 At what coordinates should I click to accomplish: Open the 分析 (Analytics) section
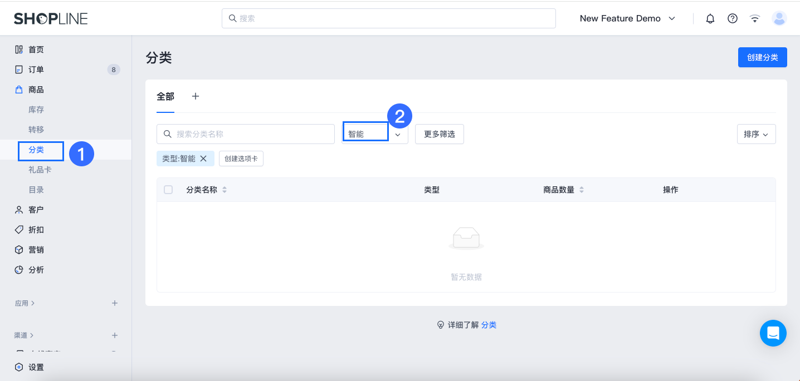click(x=36, y=269)
